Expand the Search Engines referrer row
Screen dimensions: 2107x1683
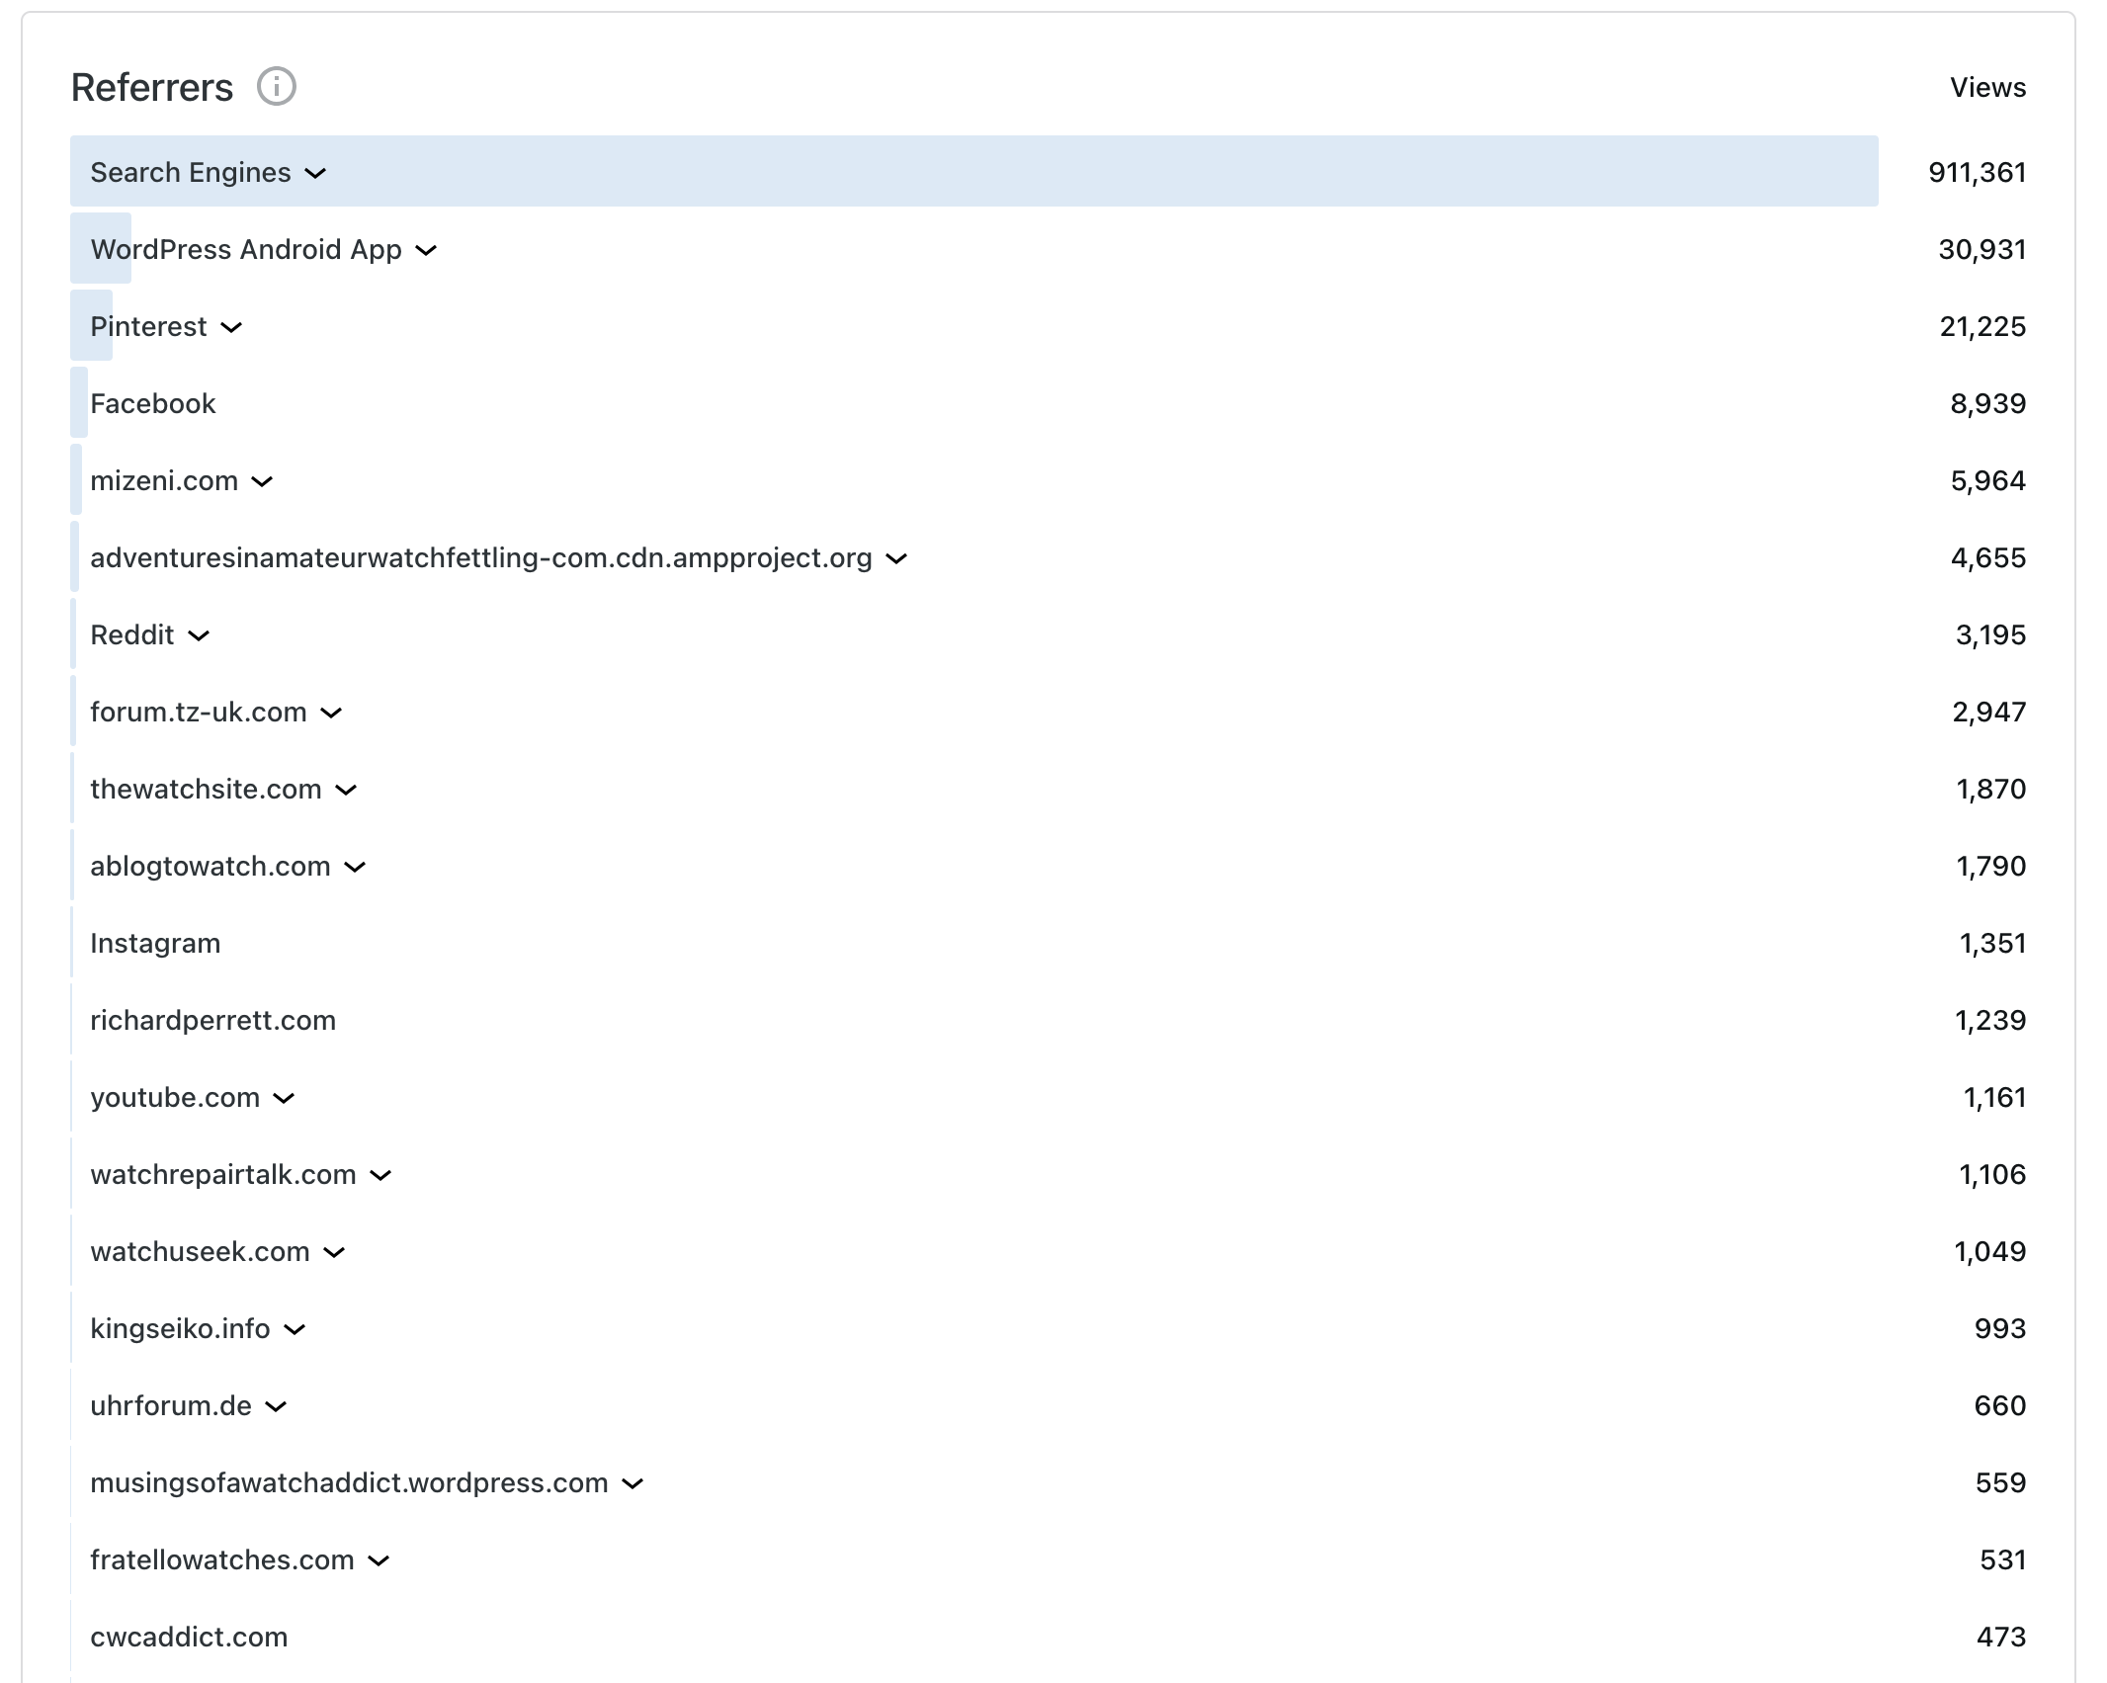click(x=315, y=173)
